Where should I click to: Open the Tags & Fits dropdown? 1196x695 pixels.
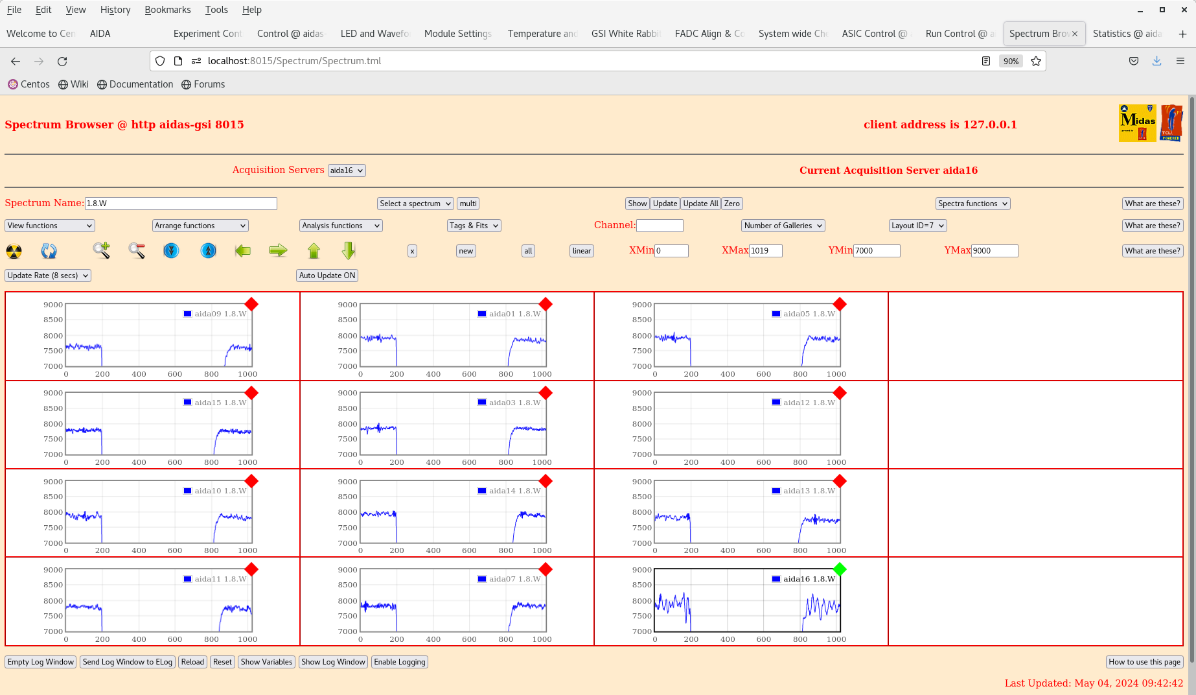click(x=474, y=226)
